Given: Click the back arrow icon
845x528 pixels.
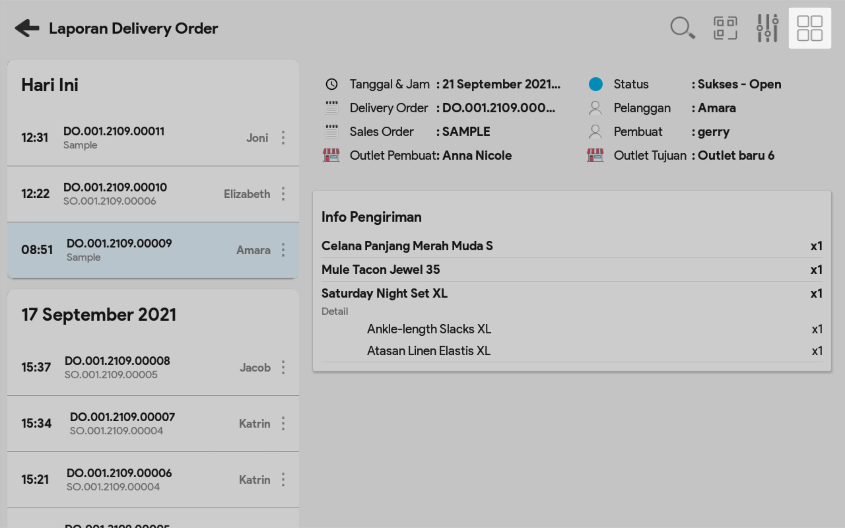Looking at the screenshot, I should click(27, 28).
